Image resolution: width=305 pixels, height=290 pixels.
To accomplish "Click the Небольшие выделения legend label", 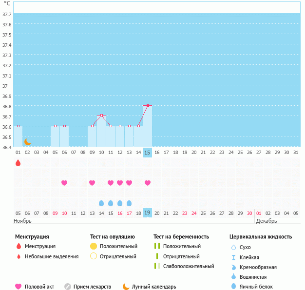I will (52, 256).
